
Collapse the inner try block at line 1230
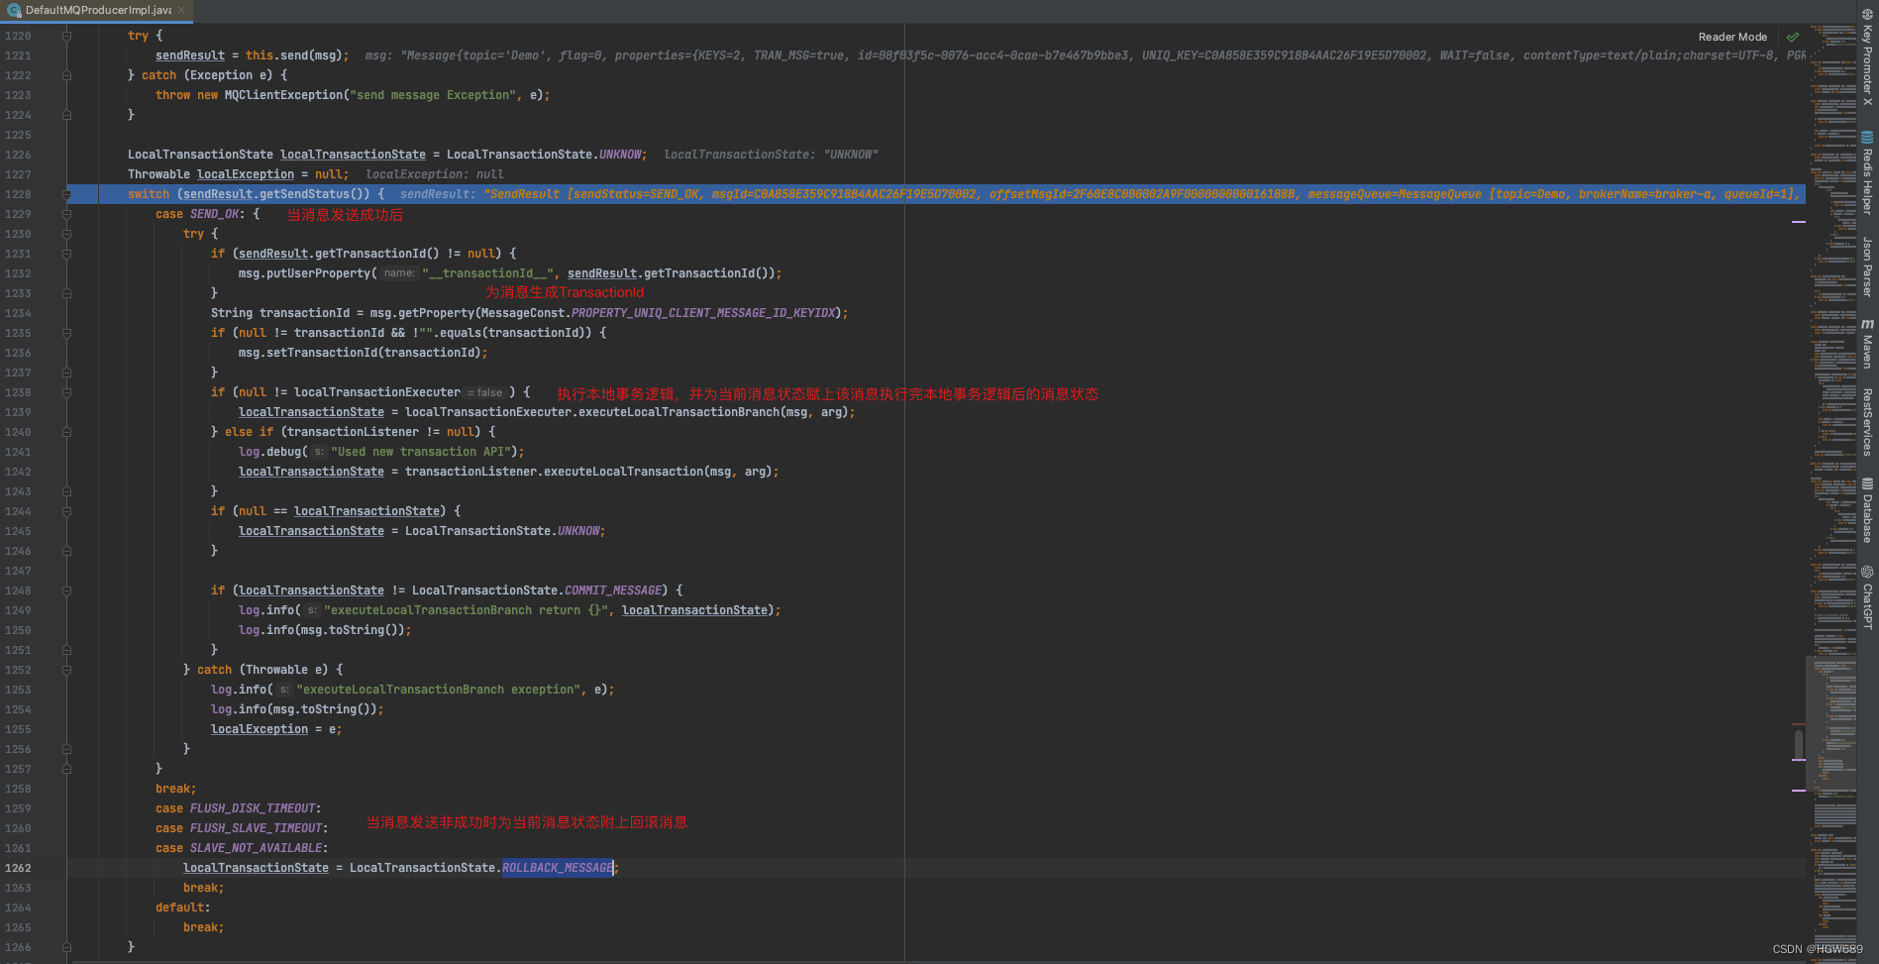(66, 234)
